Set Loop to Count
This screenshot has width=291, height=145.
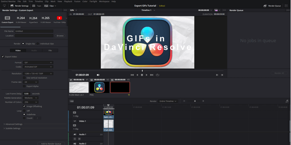tap(24, 118)
